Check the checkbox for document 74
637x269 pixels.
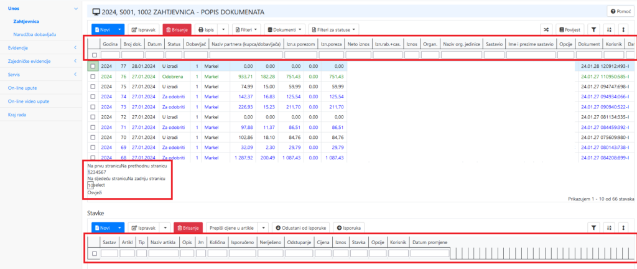tap(93, 97)
